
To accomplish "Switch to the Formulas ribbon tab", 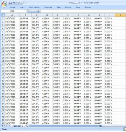I will 48,7.
